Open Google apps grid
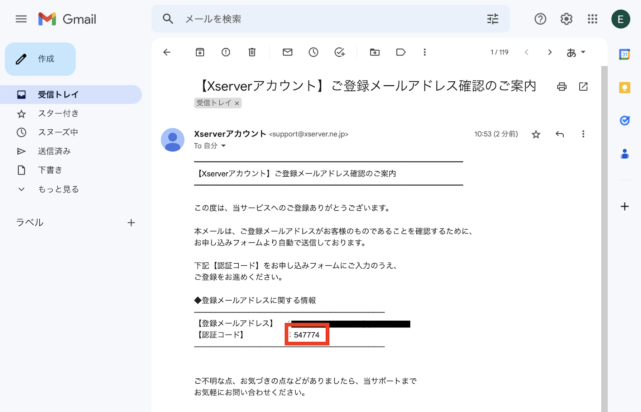This screenshot has width=641, height=412. (593, 19)
